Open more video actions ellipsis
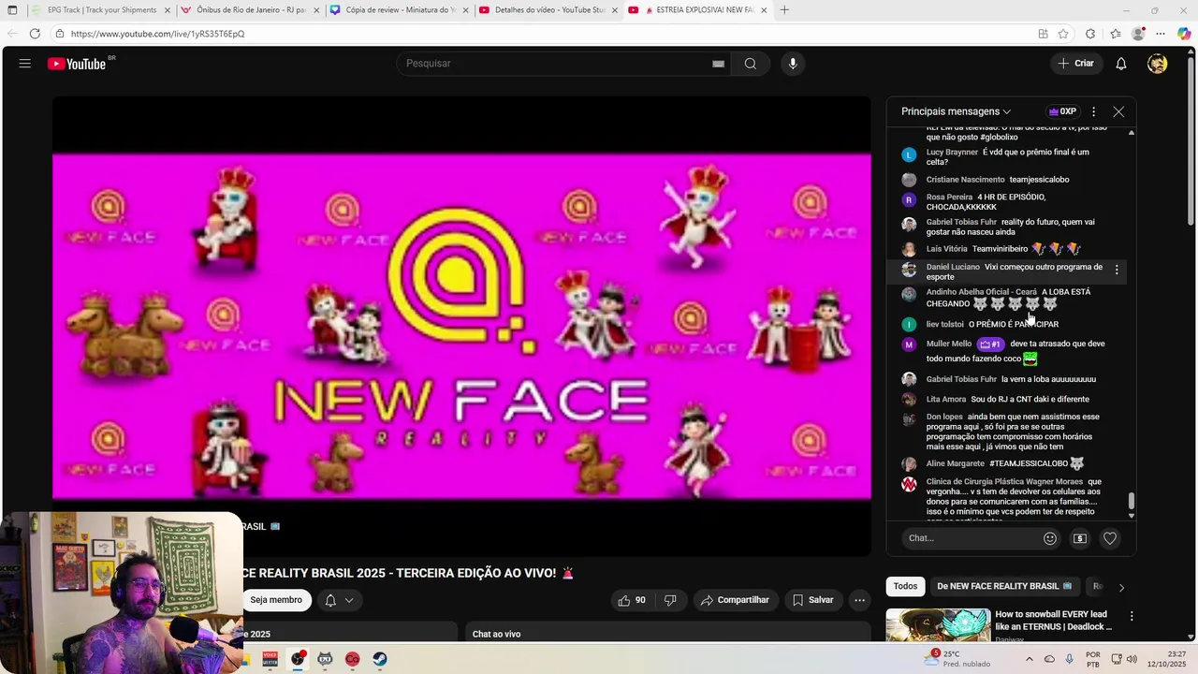Screen dimensions: 1198x674 (x=859, y=600)
